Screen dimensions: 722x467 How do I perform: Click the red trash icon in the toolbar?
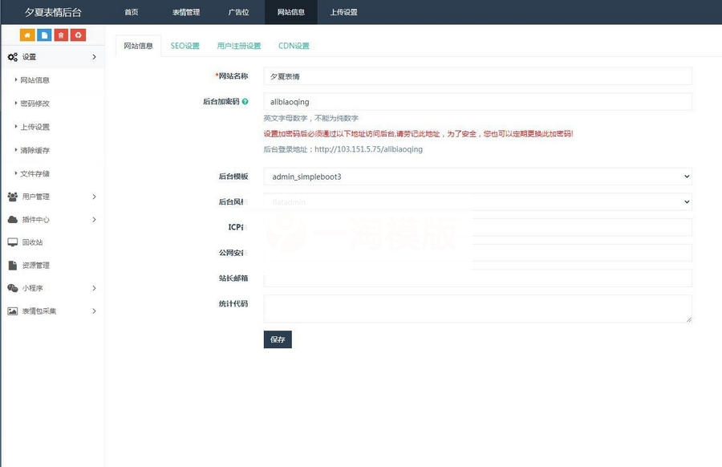coord(62,35)
